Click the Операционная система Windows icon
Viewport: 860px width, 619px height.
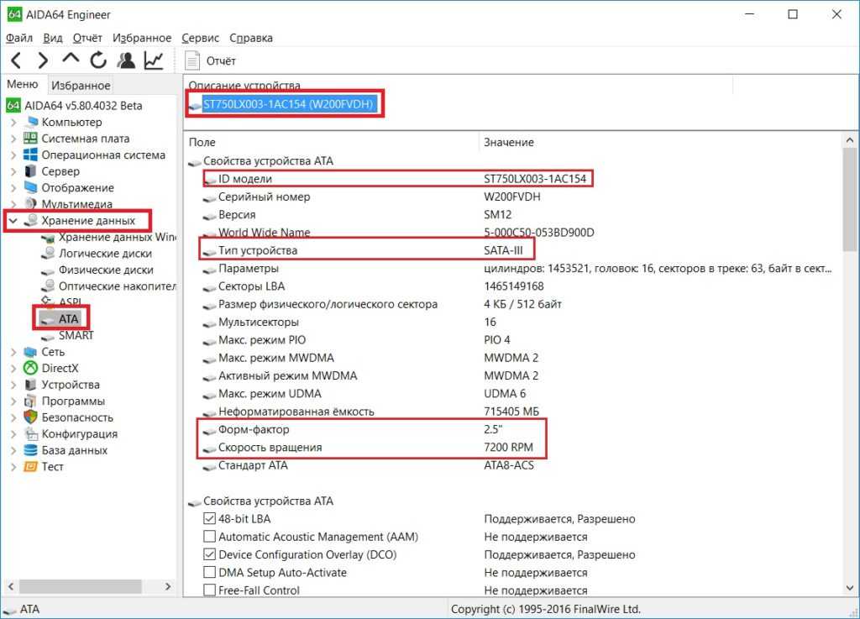tap(31, 155)
